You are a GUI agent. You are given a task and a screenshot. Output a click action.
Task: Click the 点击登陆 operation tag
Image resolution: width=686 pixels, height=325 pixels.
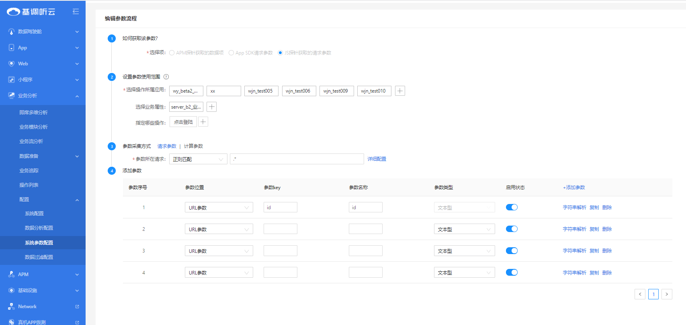183,122
